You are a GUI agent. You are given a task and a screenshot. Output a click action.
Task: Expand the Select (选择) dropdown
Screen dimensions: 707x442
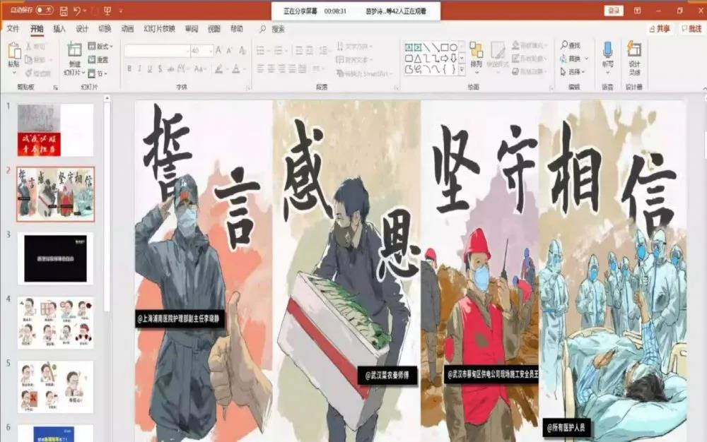pos(573,71)
